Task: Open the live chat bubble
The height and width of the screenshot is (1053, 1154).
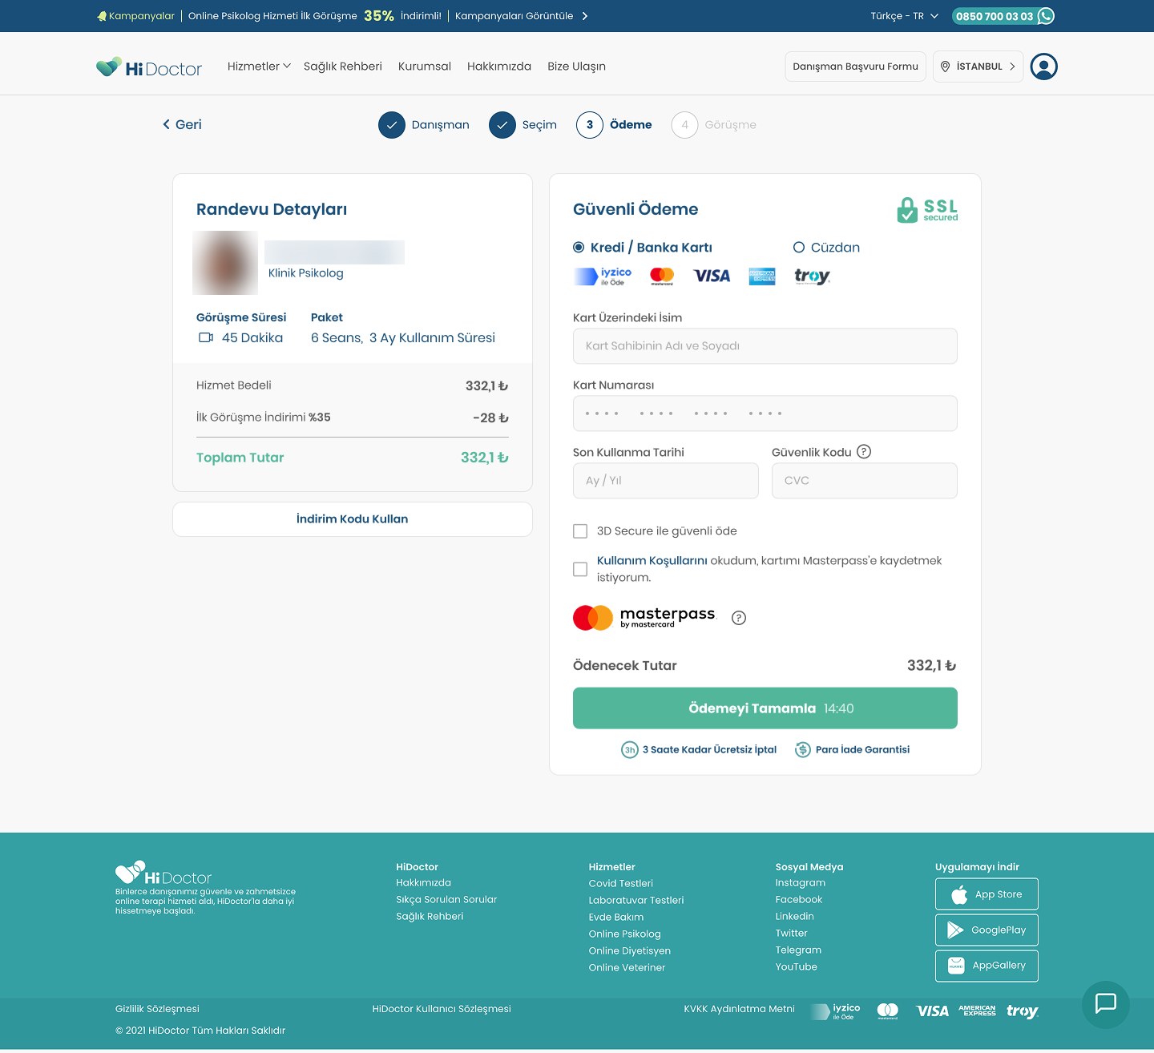Action: point(1106,1004)
